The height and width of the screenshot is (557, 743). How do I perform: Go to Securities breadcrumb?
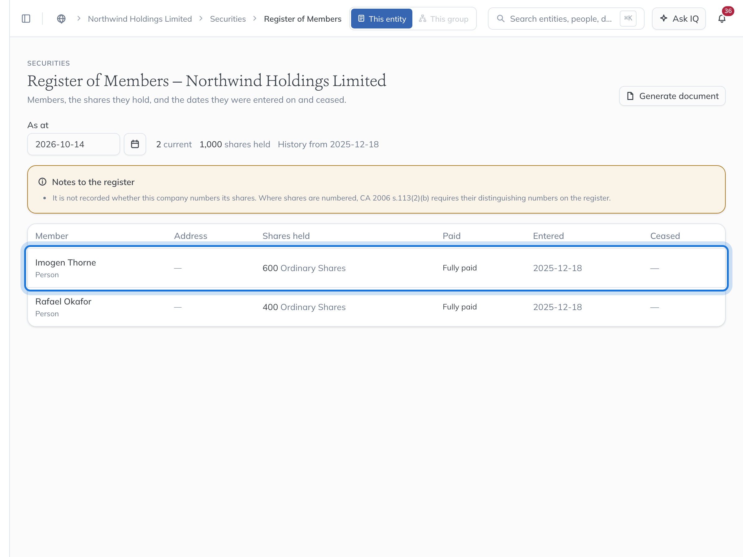(x=228, y=19)
